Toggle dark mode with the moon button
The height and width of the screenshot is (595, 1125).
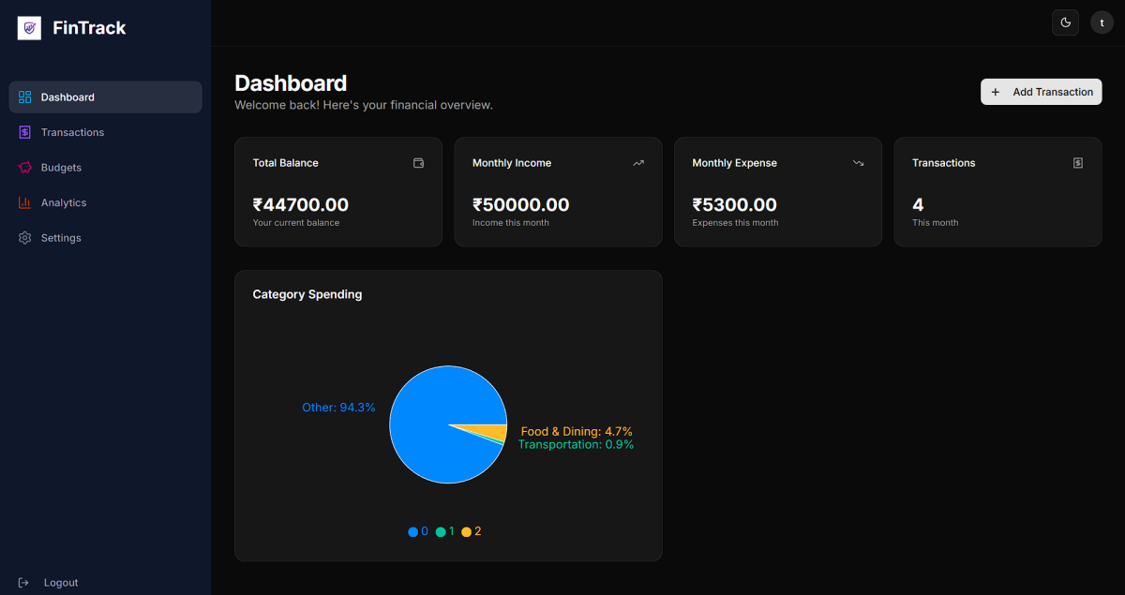(x=1065, y=22)
